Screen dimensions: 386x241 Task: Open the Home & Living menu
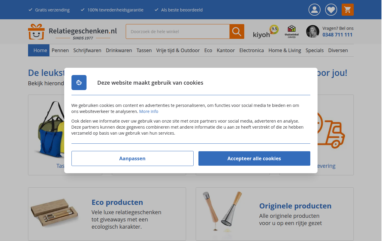point(285,50)
